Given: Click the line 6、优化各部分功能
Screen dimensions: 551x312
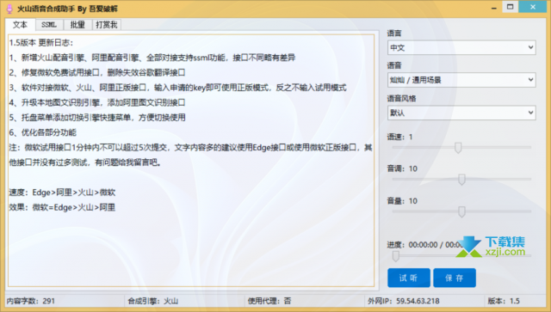Looking at the screenshot, I should [x=42, y=132].
